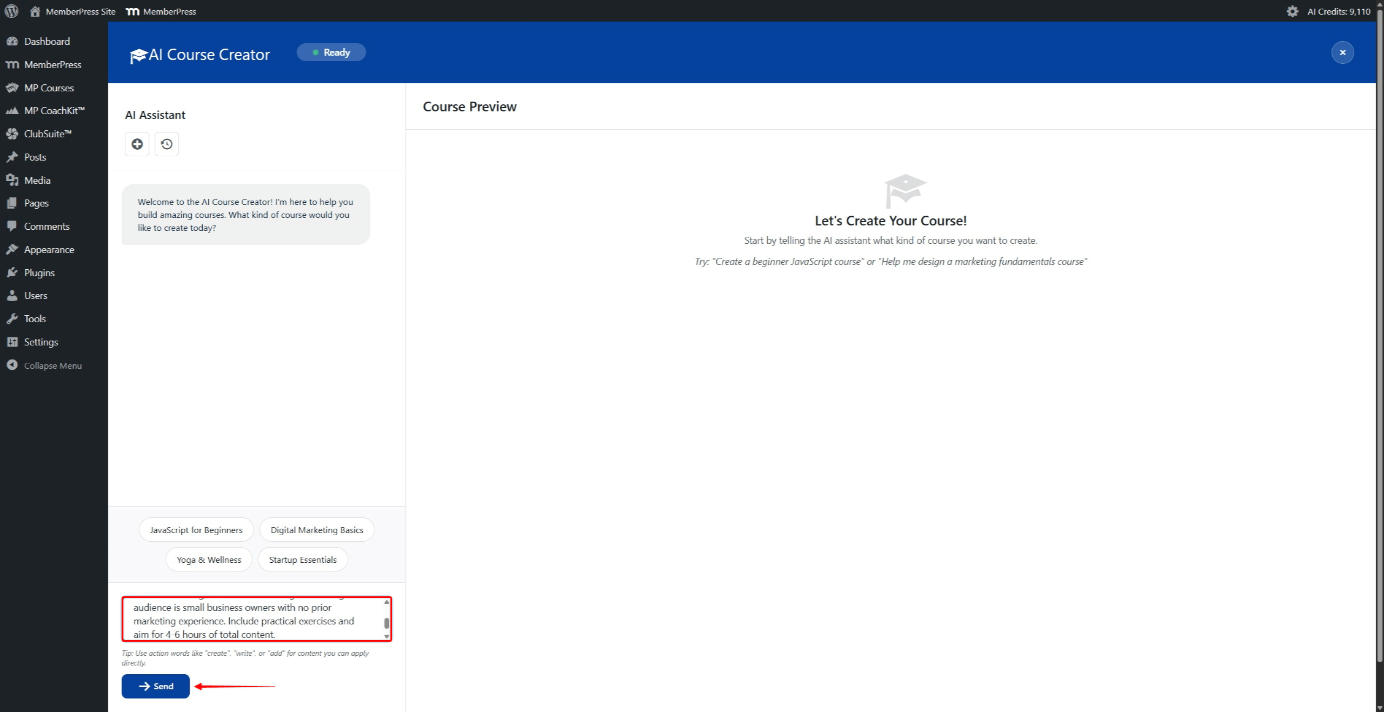
Task: Send the course creation prompt
Action: pyautogui.click(x=155, y=686)
